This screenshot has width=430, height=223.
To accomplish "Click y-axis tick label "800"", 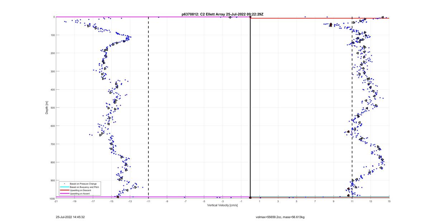I will (52, 162).
